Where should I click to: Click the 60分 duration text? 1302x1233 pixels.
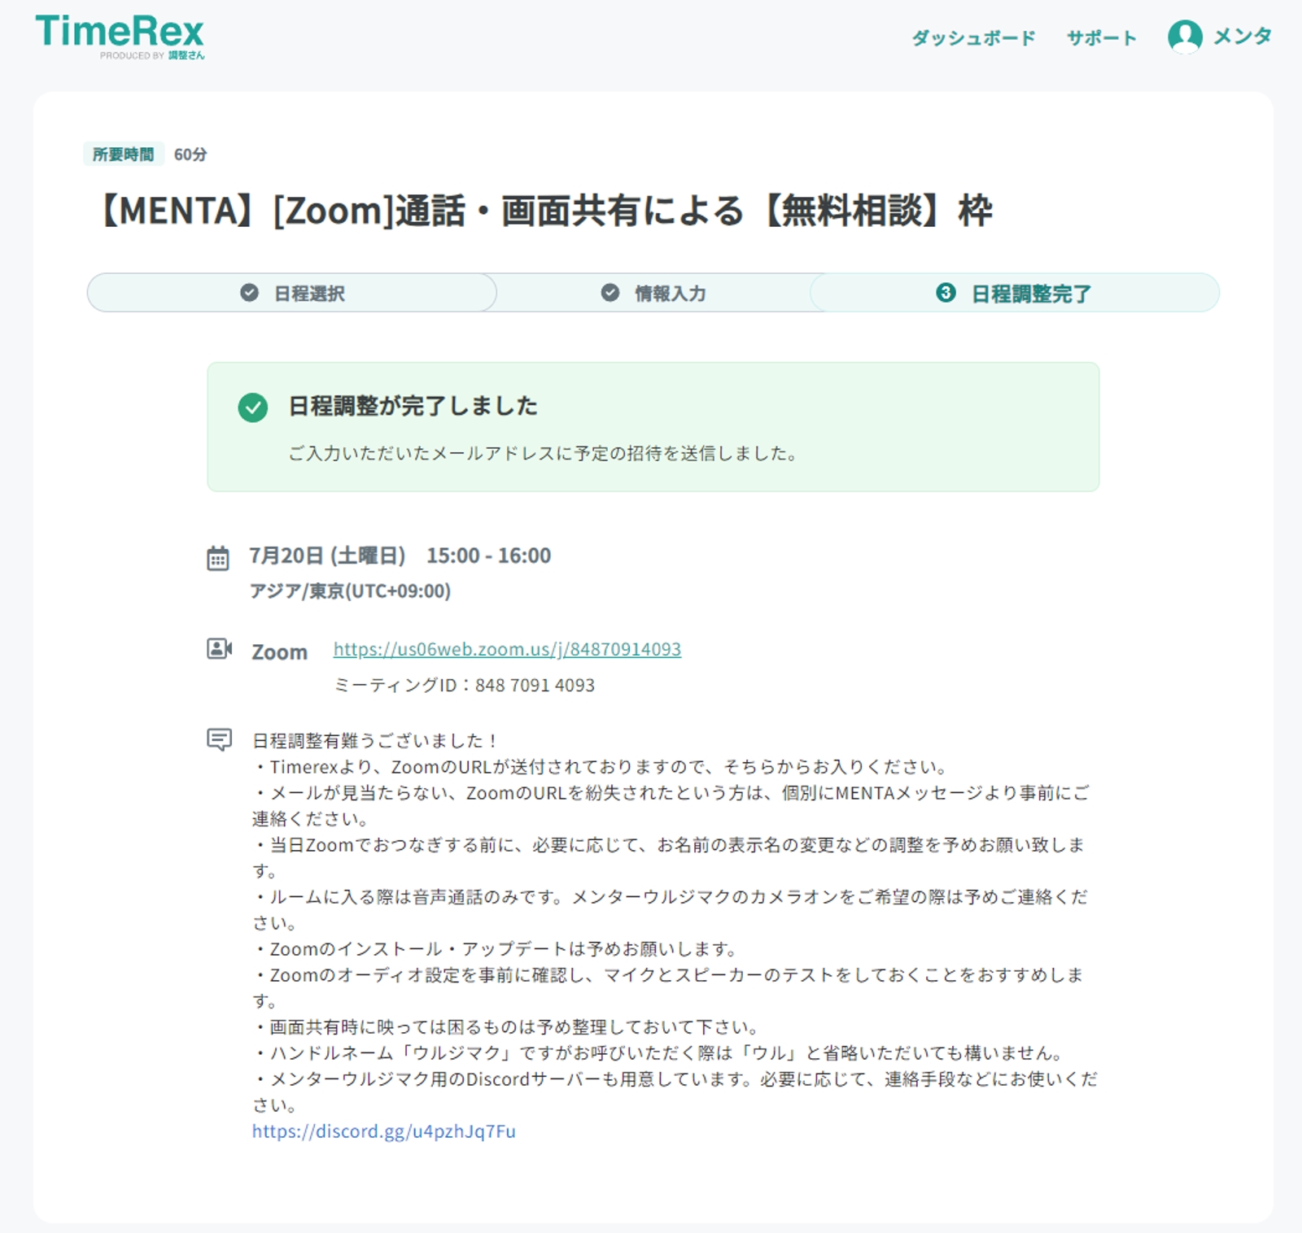click(x=190, y=154)
